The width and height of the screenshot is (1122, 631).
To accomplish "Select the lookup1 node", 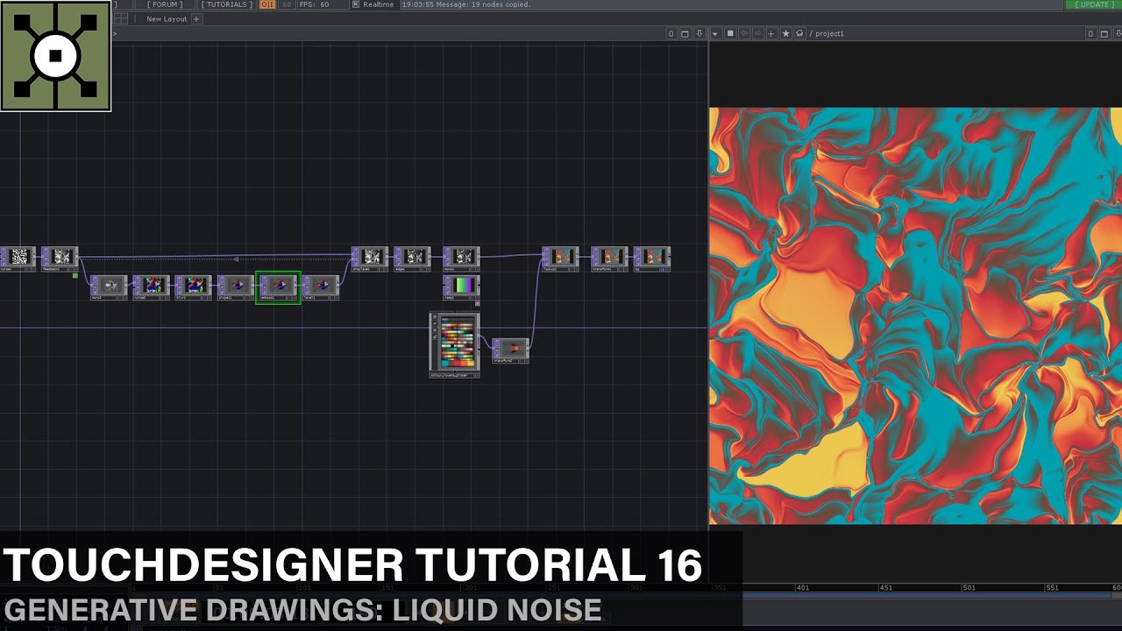I will click(560, 258).
